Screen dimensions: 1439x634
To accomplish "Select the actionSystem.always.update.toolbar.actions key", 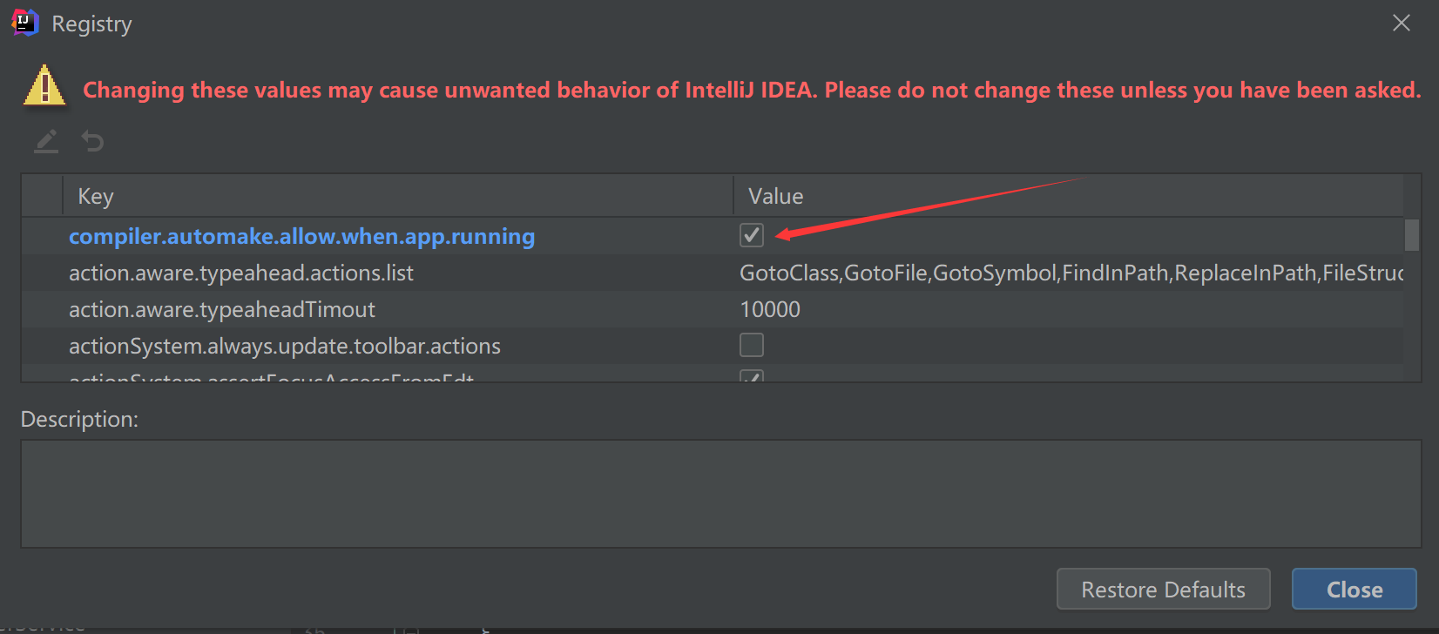I will 285,346.
